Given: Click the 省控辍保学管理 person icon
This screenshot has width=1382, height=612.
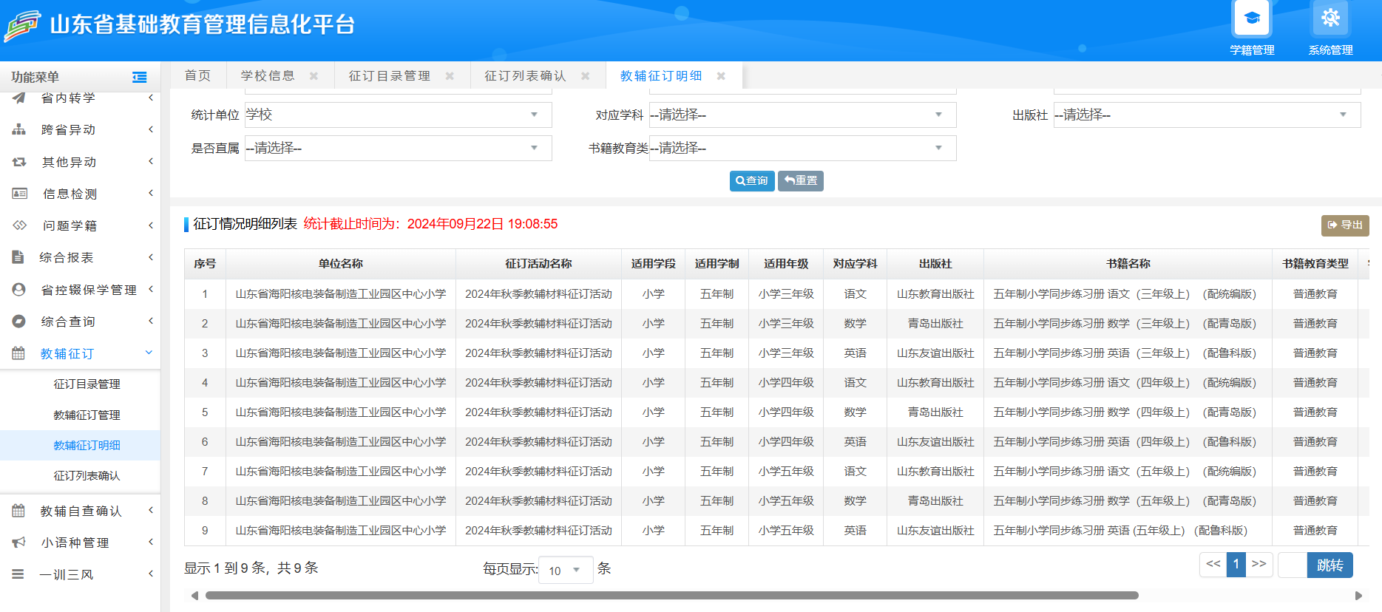Looking at the screenshot, I should (19, 289).
